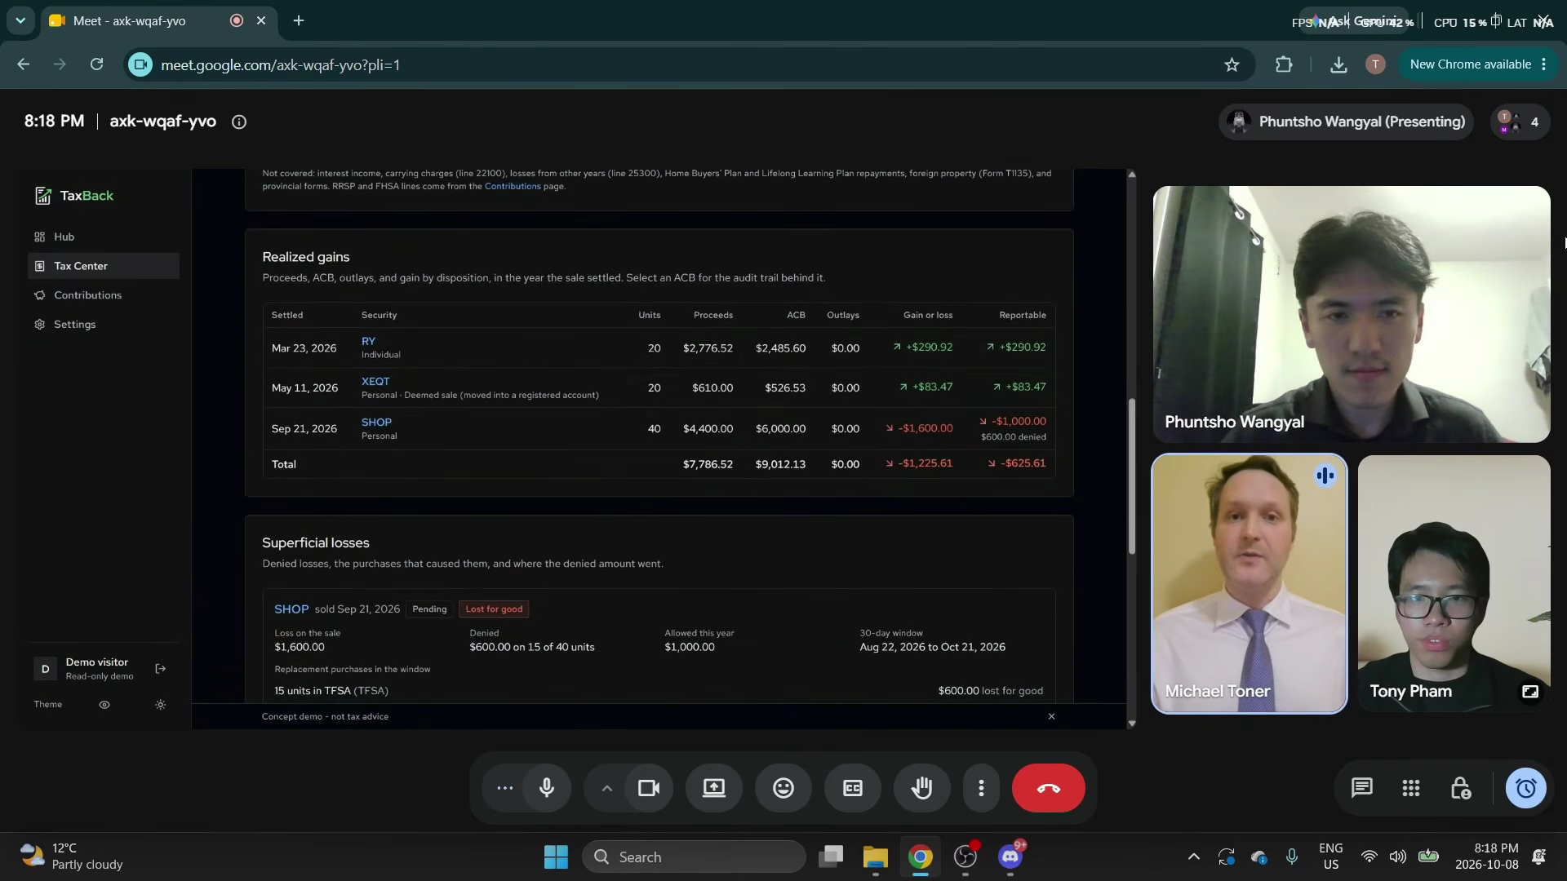This screenshot has width=1567, height=881.
Task: Open the meeting tools grid icon
Action: [1411, 788]
